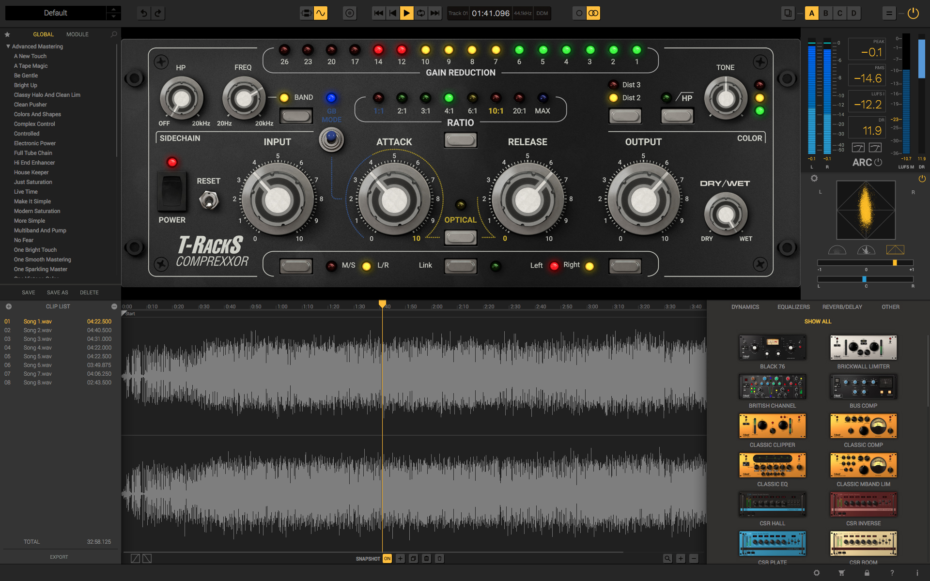Click the stereo width slider handle

(x=895, y=262)
